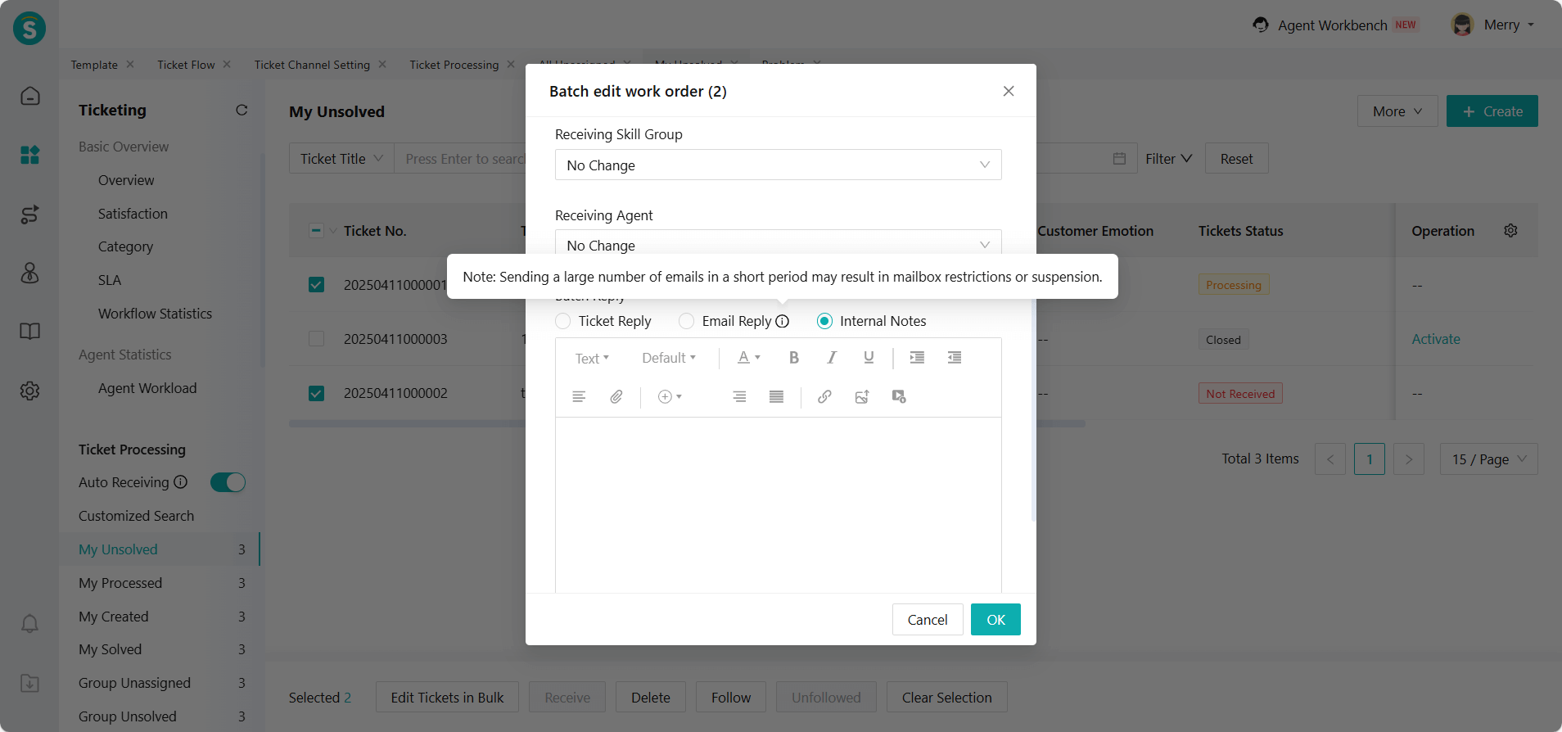Open the Text style dropdown
Screen dimensions: 1562x732
(592, 359)
